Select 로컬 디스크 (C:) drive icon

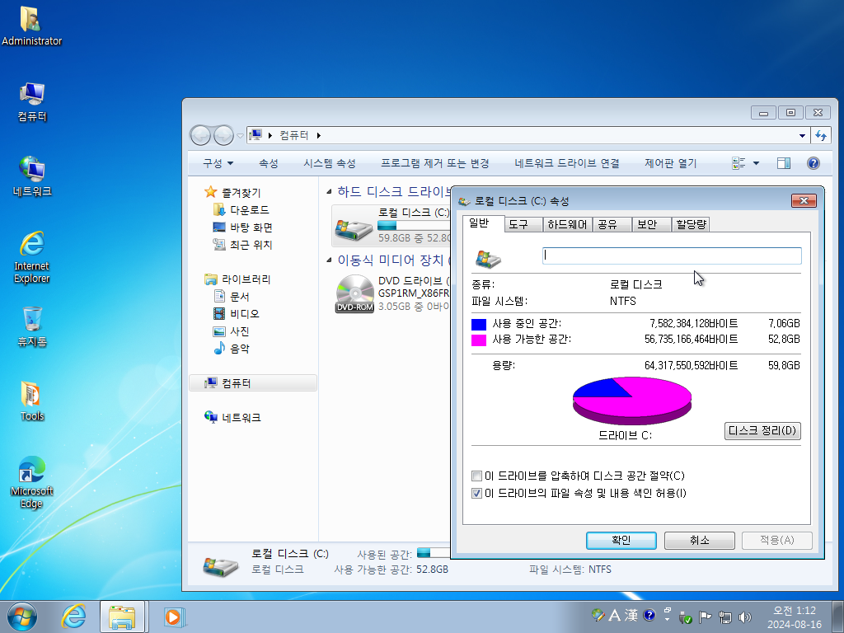(x=353, y=229)
